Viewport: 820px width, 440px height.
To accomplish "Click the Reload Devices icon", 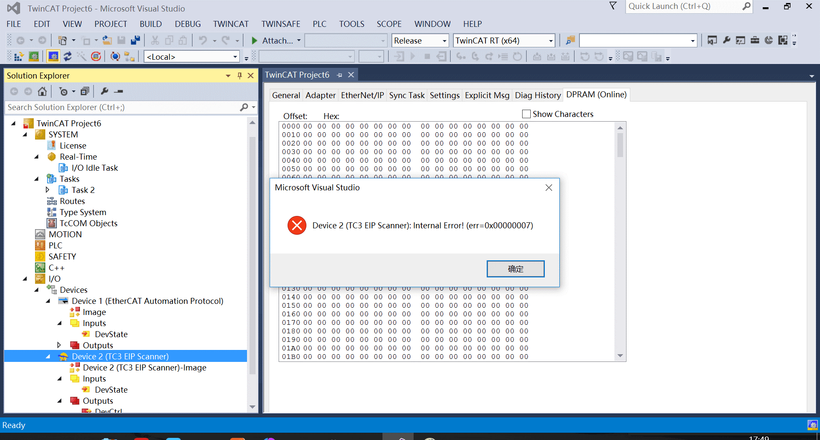I will pos(68,56).
